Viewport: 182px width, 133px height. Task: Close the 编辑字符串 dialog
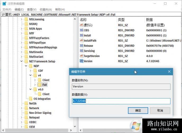169,72
